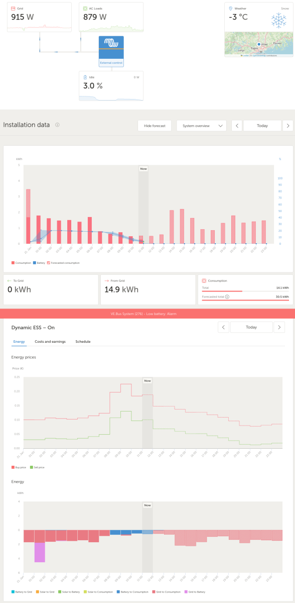Toggle the Buy price legend series
The height and width of the screenshot is (603, 295).
pyautogui.click(x=19, y=467)
